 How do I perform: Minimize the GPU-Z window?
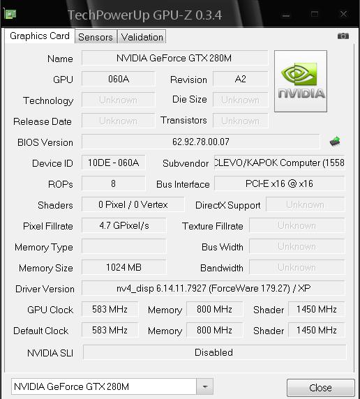286,15
